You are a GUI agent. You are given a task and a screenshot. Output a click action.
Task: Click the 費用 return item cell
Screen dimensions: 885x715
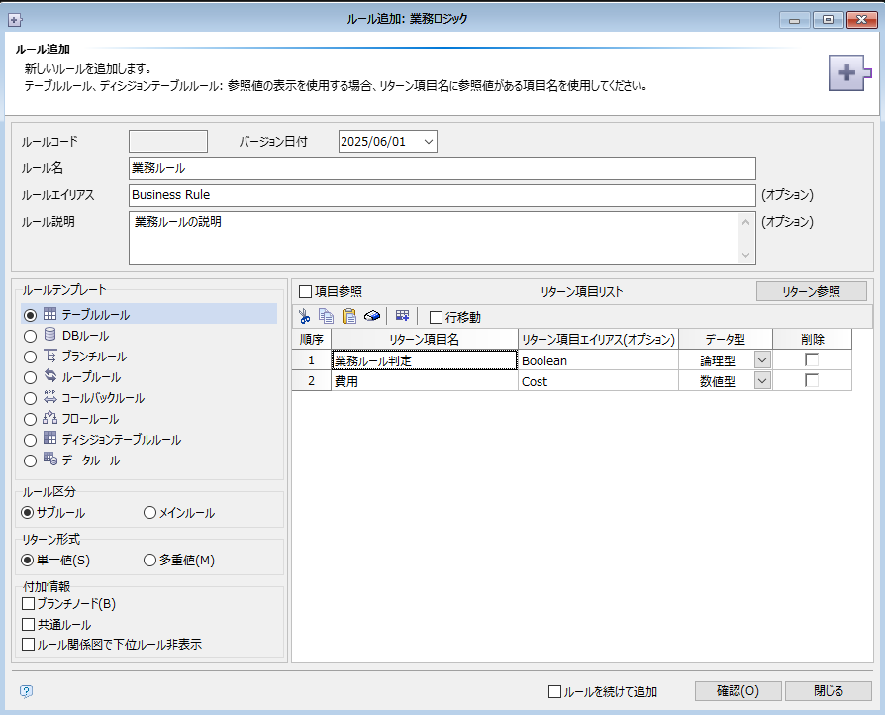pyautogui.click(x=425, y=381)
